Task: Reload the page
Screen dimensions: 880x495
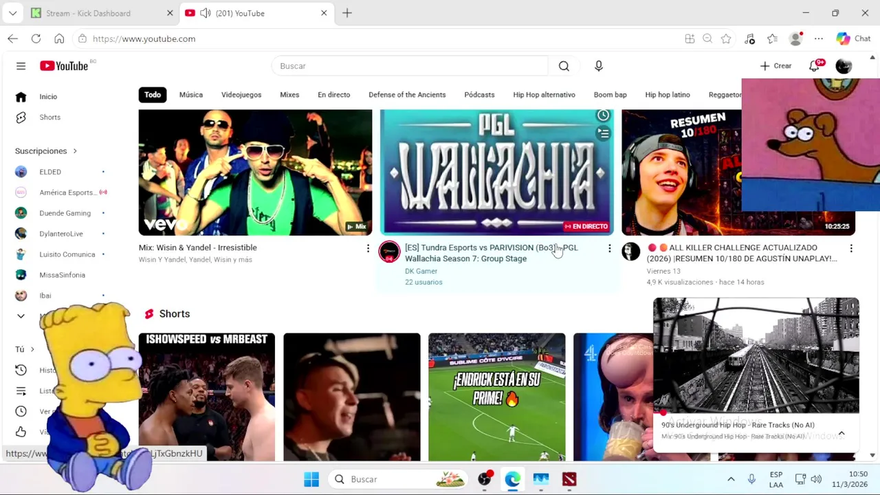Action: click(x=36, y=38)
